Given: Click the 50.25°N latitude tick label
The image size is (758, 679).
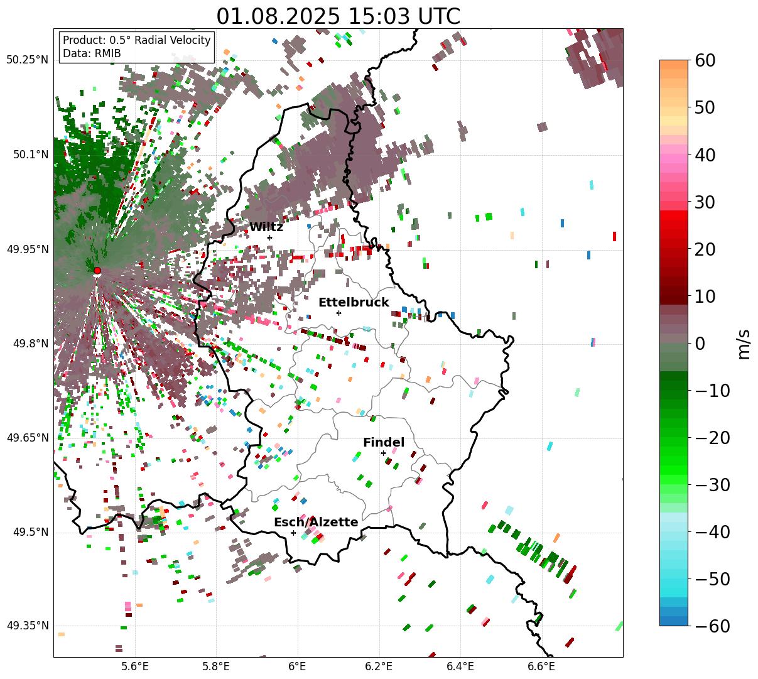Looking at the screenshot, I should (28, 60).
